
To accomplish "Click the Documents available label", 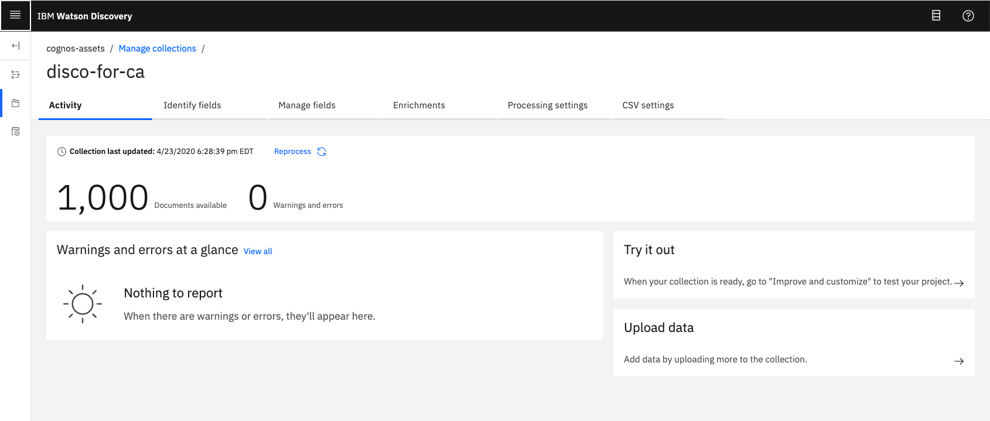I will (190, 206).
